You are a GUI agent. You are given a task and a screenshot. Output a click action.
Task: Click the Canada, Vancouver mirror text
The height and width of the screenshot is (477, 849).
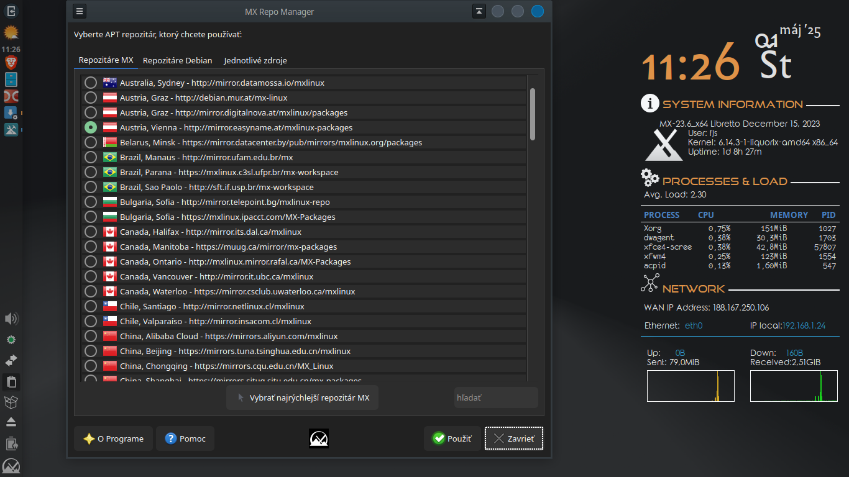[217, 276]
